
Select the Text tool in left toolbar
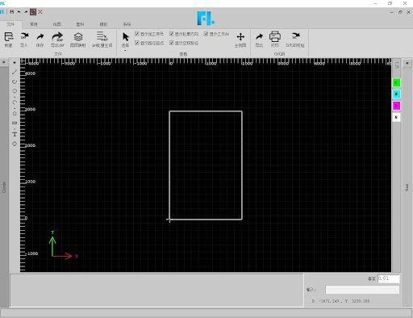pyautogui.click(x=15, y=134)
